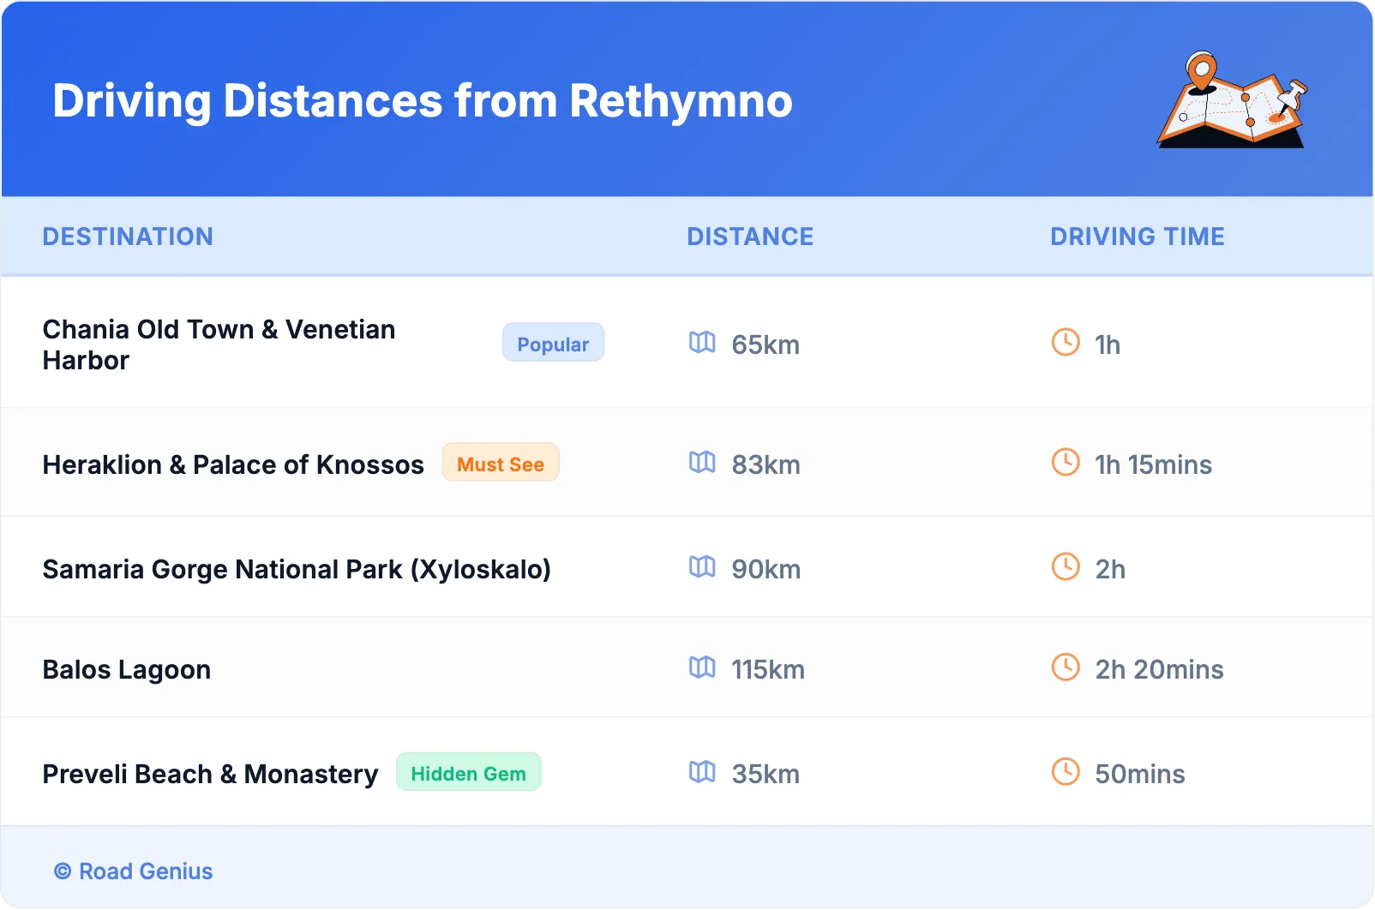Click the 50mins driving time

coord(1140,774)
